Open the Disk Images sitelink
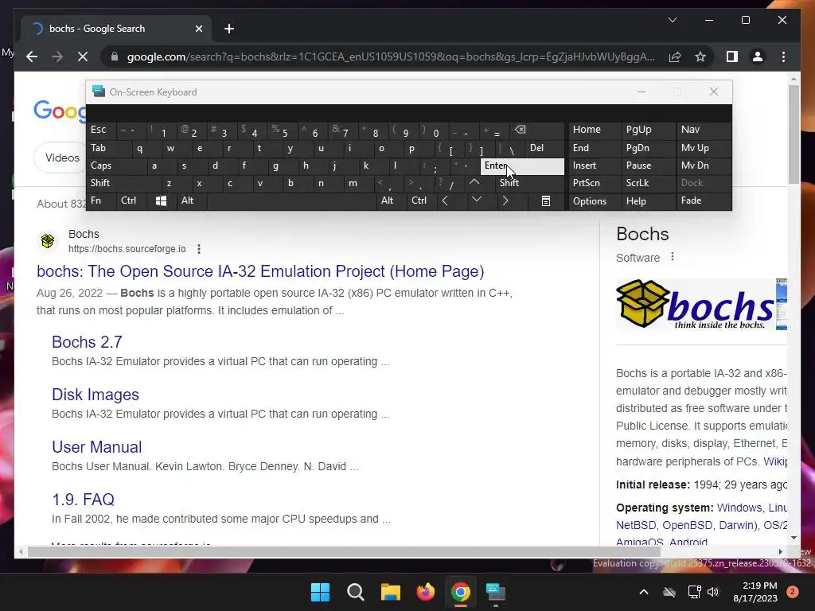 (x=96, y=395)
